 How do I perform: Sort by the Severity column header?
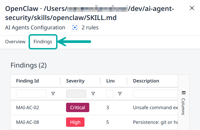point(75,81)
